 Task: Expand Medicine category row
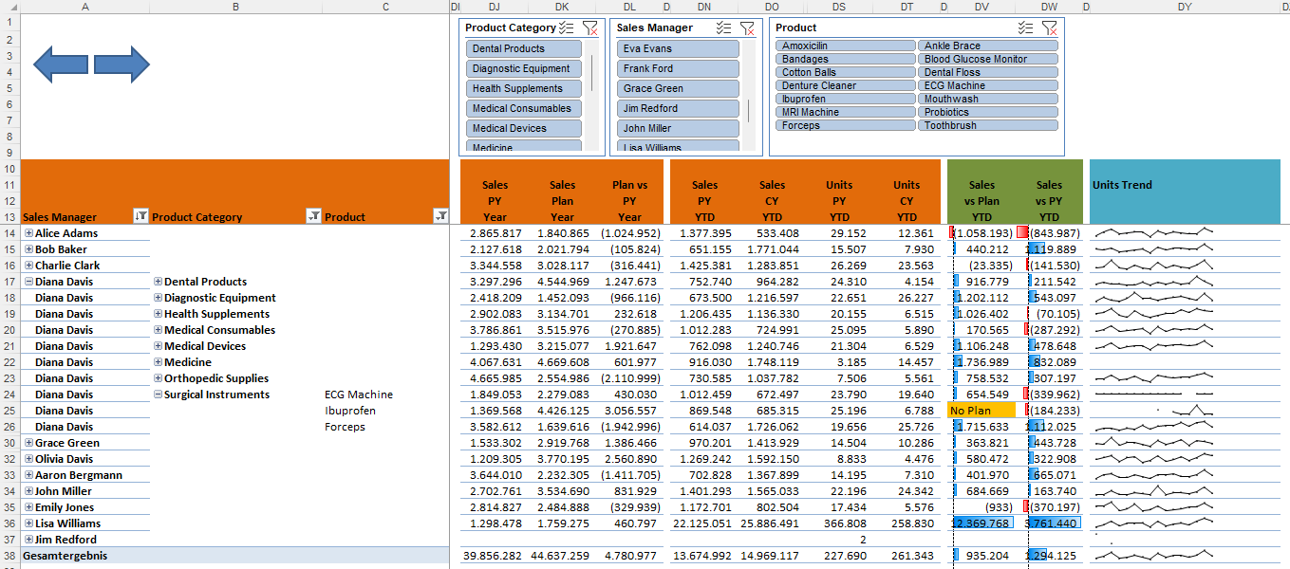coord(158,362)
